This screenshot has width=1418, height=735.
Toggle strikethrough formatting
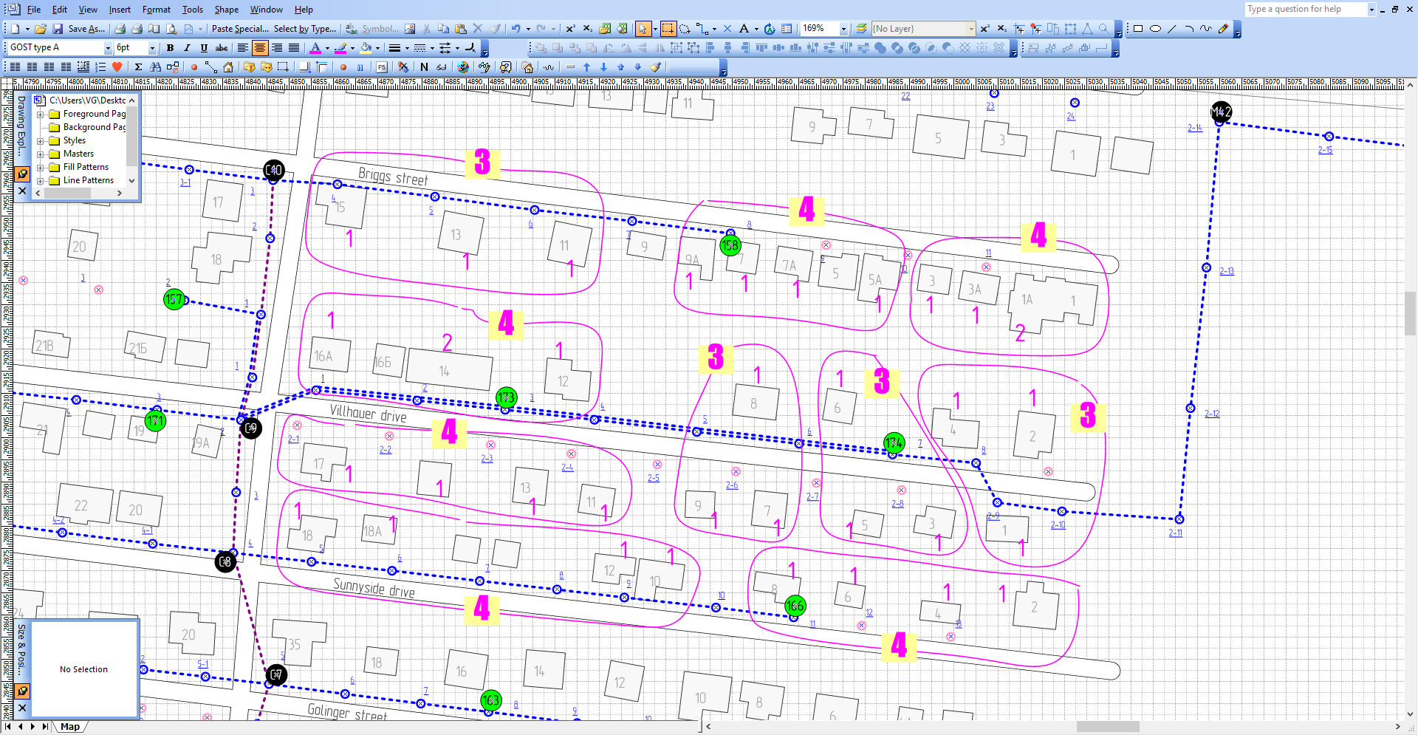(221, 47)
